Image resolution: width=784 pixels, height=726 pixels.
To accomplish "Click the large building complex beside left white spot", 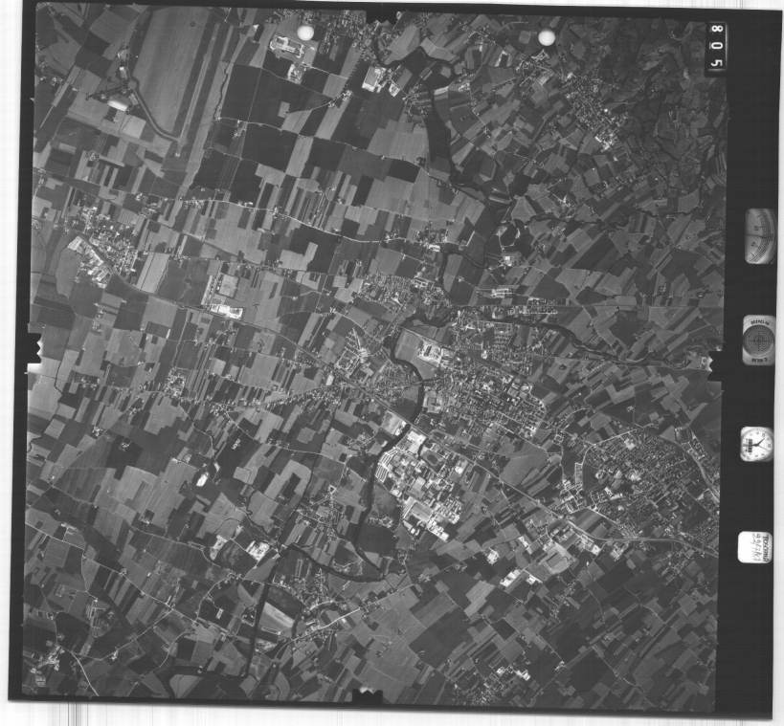I will click(x=285, y=46).
